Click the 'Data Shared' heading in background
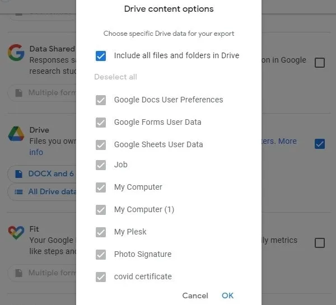 (53, 49)
